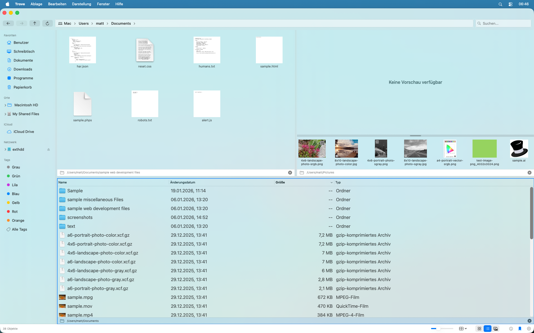Select the screenshots folder row

[293, 217]
